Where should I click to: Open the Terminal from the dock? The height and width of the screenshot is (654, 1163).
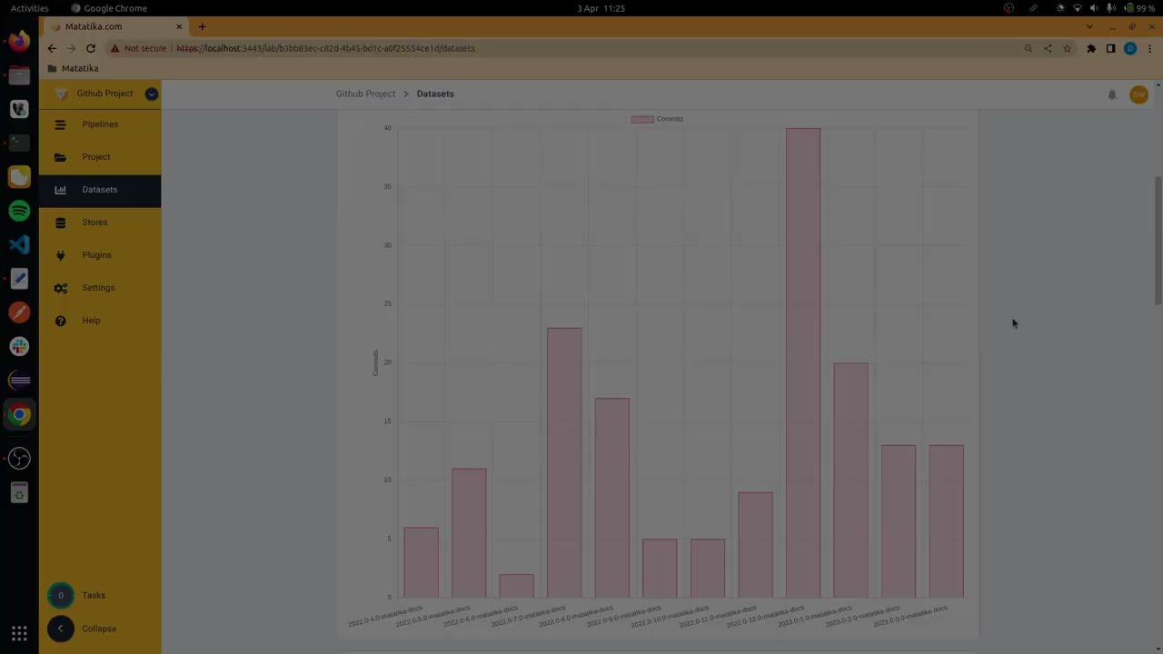19,143
